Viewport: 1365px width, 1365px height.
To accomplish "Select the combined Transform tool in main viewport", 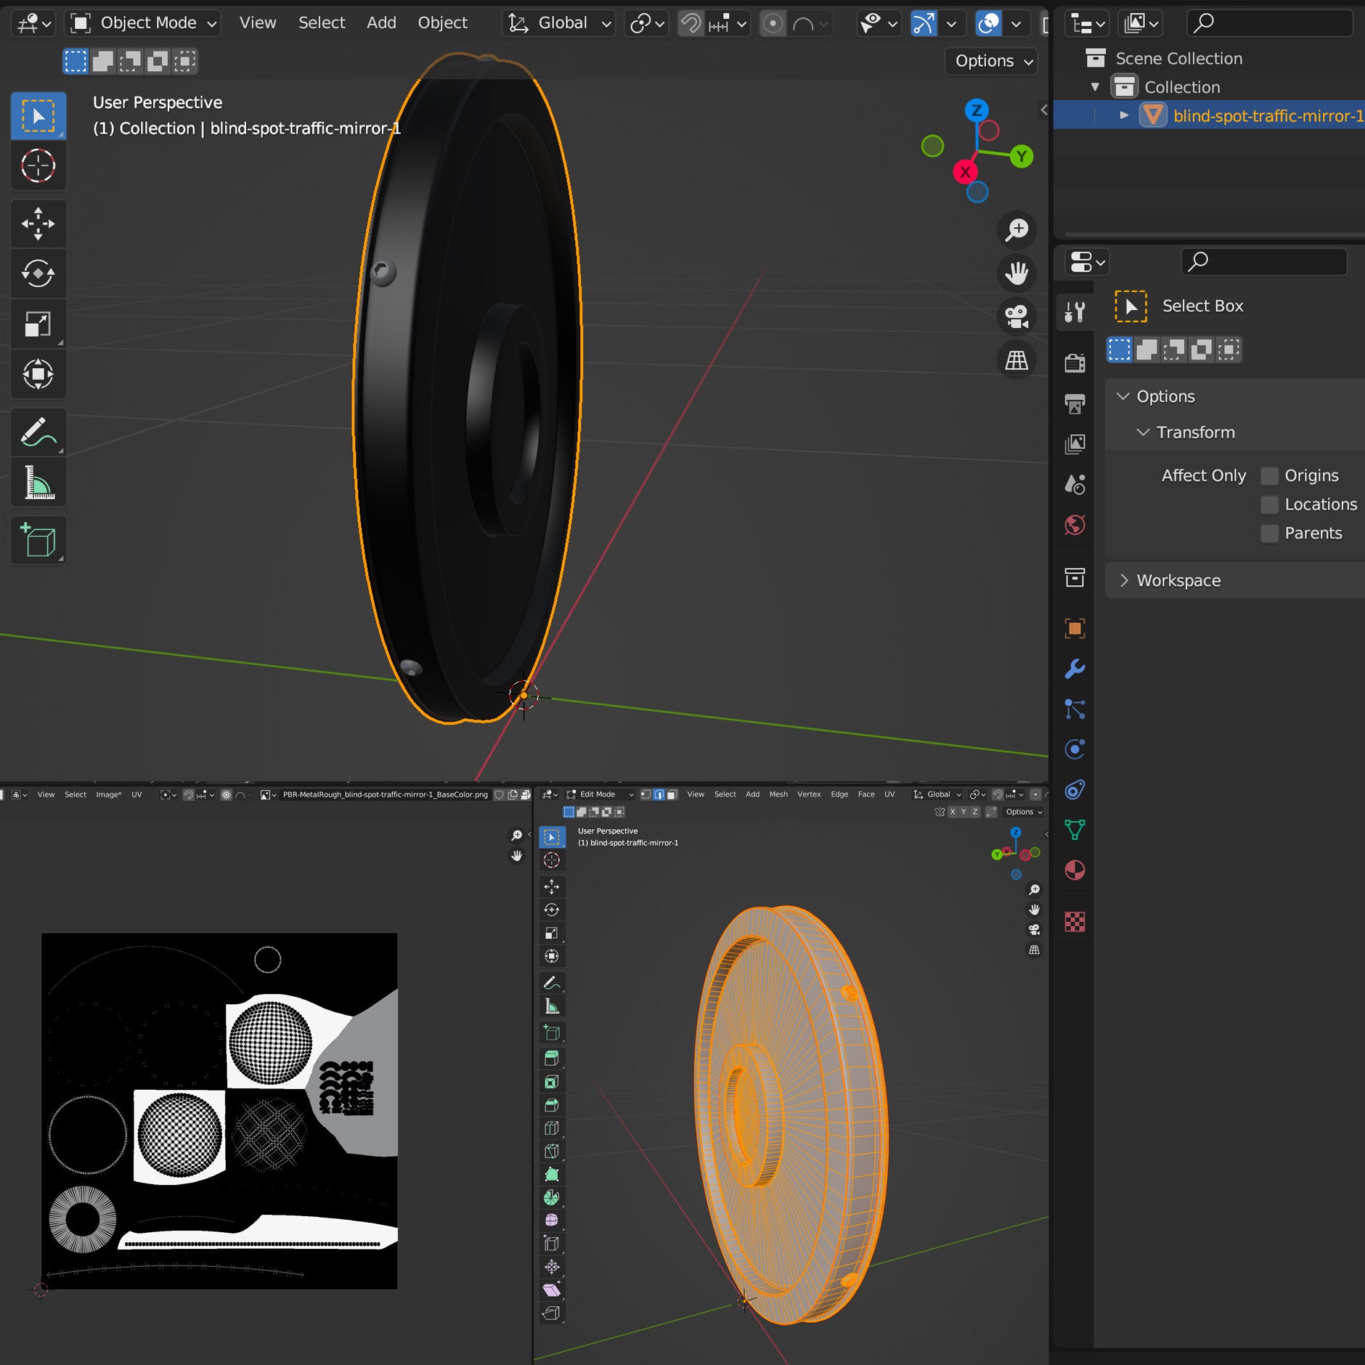I will click(x=38, y=374).
